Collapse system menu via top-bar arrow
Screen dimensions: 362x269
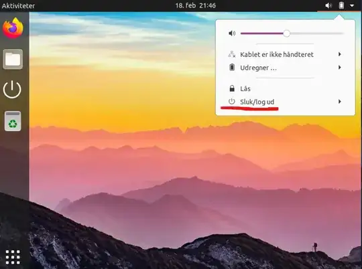coord(352,5)
